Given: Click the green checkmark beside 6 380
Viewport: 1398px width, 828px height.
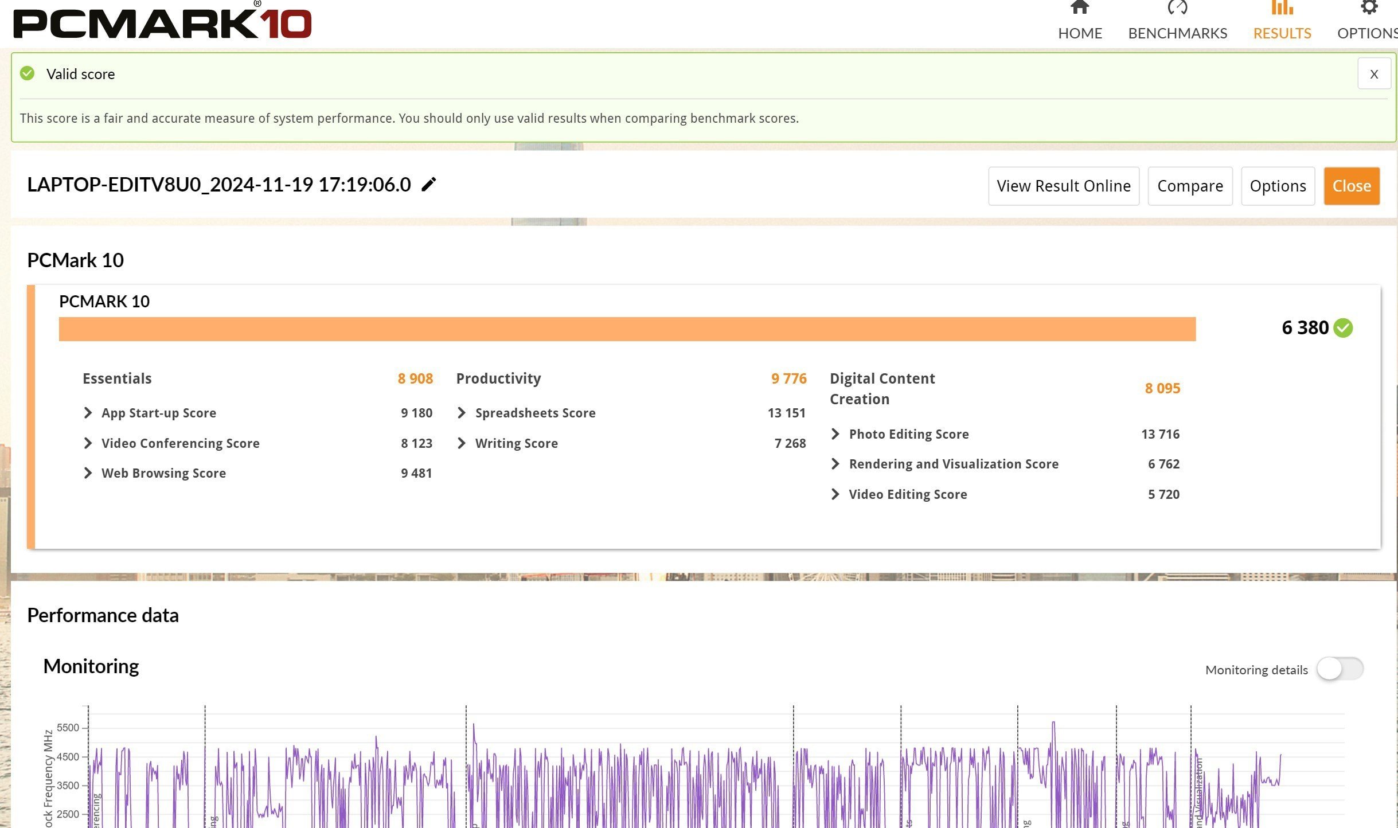Looking at the screenshot, I should [x=1343, y=328].
